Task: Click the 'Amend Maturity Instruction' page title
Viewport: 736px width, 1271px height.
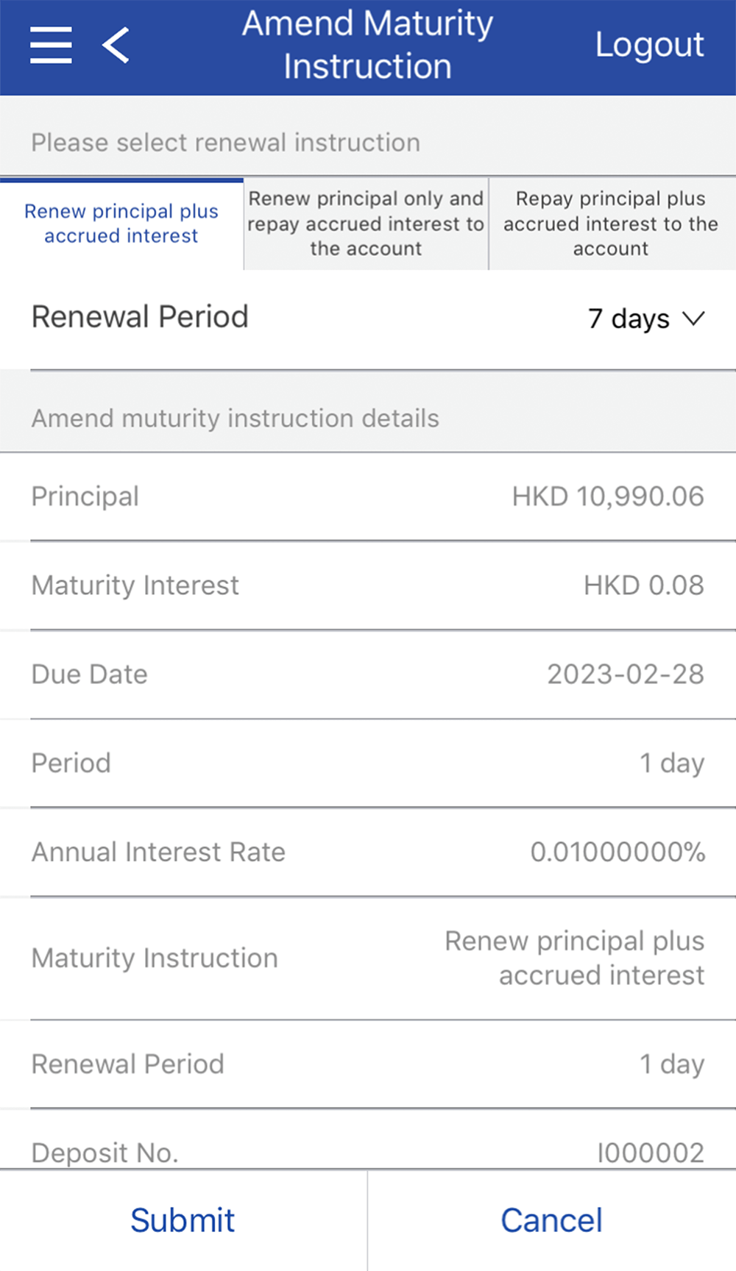Action: point(367,45)
